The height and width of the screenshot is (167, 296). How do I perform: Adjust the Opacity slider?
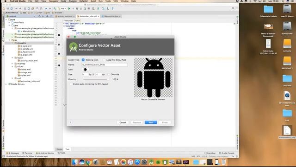click(x=96, y=79)
